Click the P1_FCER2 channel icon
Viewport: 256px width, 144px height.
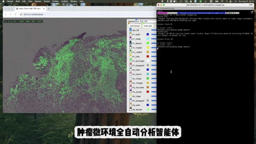pyautogui.click(x=130, y=48)
